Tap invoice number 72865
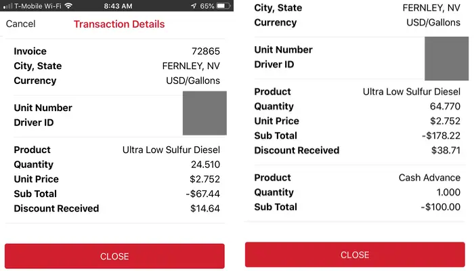 click(x=206, y=51)
